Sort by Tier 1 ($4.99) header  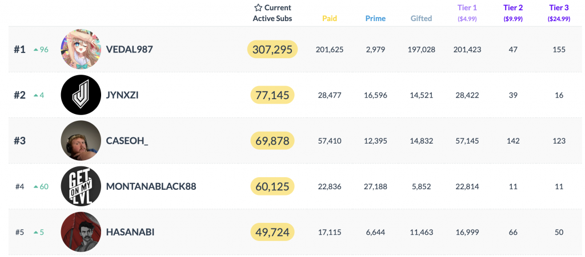coord(467,13)
